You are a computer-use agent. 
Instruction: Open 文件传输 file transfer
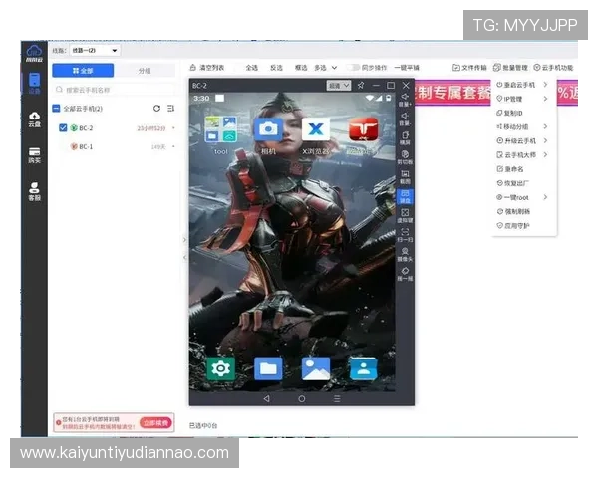pyautogui.click(x=469, y=68)
